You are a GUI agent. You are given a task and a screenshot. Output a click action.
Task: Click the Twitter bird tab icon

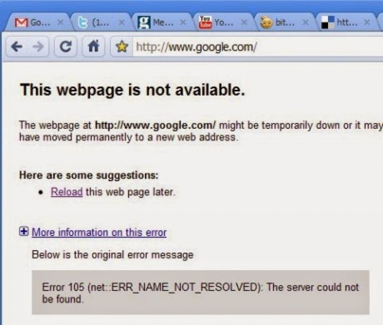83,23
